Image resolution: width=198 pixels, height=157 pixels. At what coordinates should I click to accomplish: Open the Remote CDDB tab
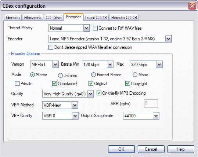(124, 17)
